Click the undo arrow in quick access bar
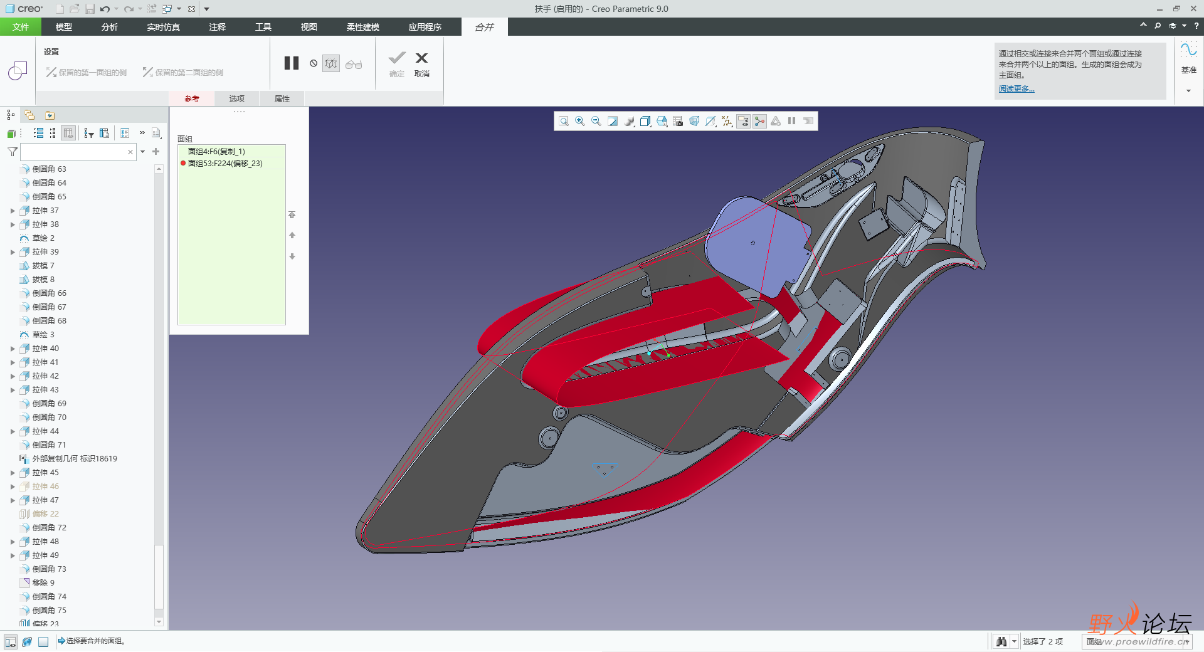Viewport: 1204px width, 652px height. pos(105,9)
